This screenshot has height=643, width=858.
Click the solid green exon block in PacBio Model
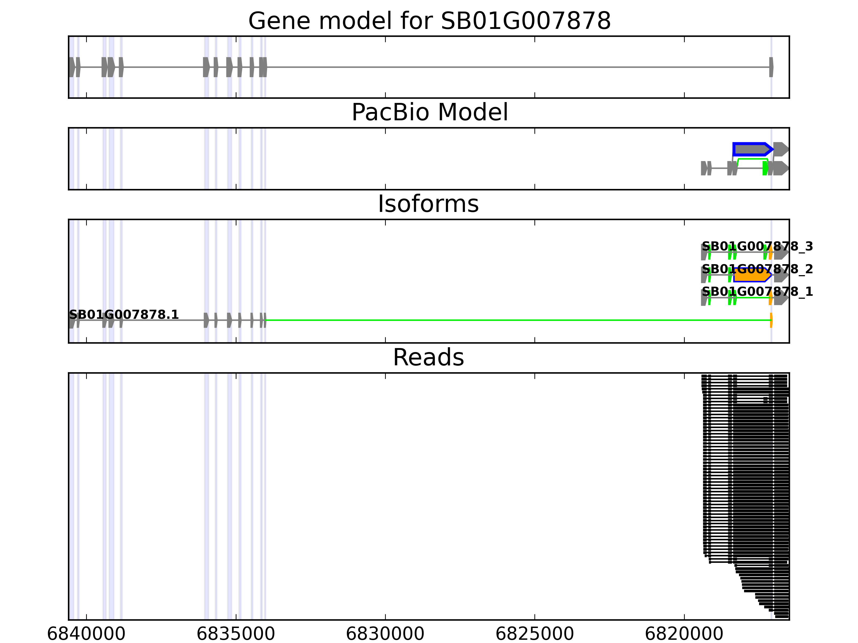pos(765,168)
